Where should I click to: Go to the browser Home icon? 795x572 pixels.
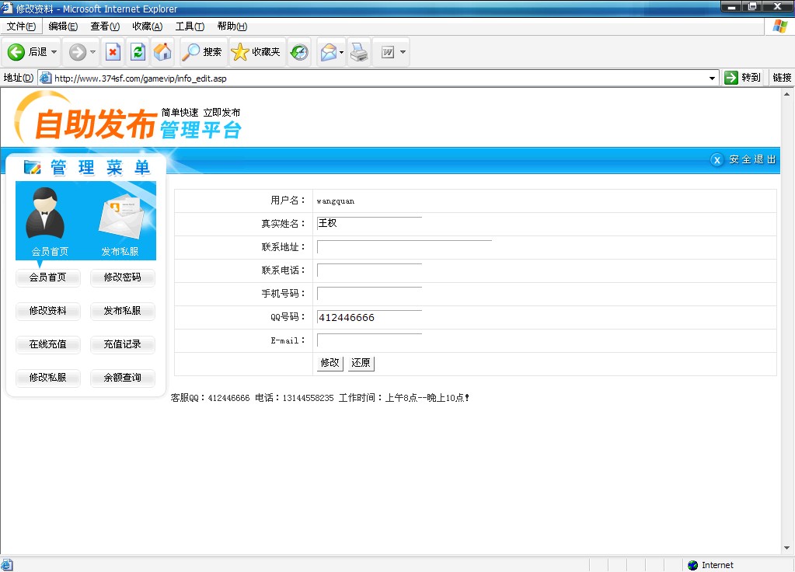162,52
